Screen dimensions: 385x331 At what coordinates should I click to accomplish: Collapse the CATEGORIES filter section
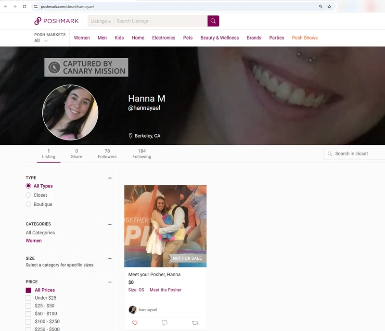coord(110,224)
